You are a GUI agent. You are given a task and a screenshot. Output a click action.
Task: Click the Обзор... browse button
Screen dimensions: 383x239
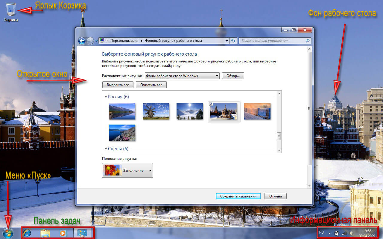pyautogui.click(x=233, y=76)
